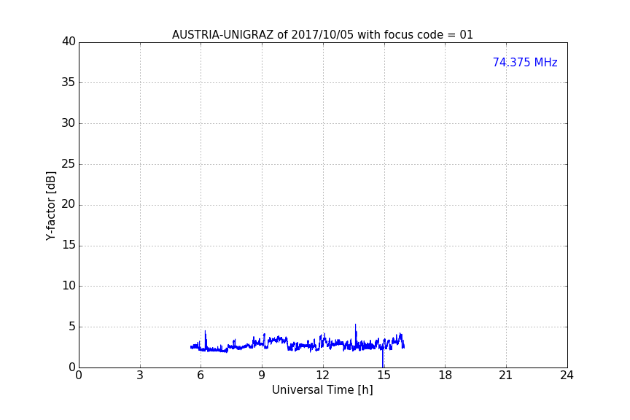Click x-axis tick label 18

pos(446,376)
